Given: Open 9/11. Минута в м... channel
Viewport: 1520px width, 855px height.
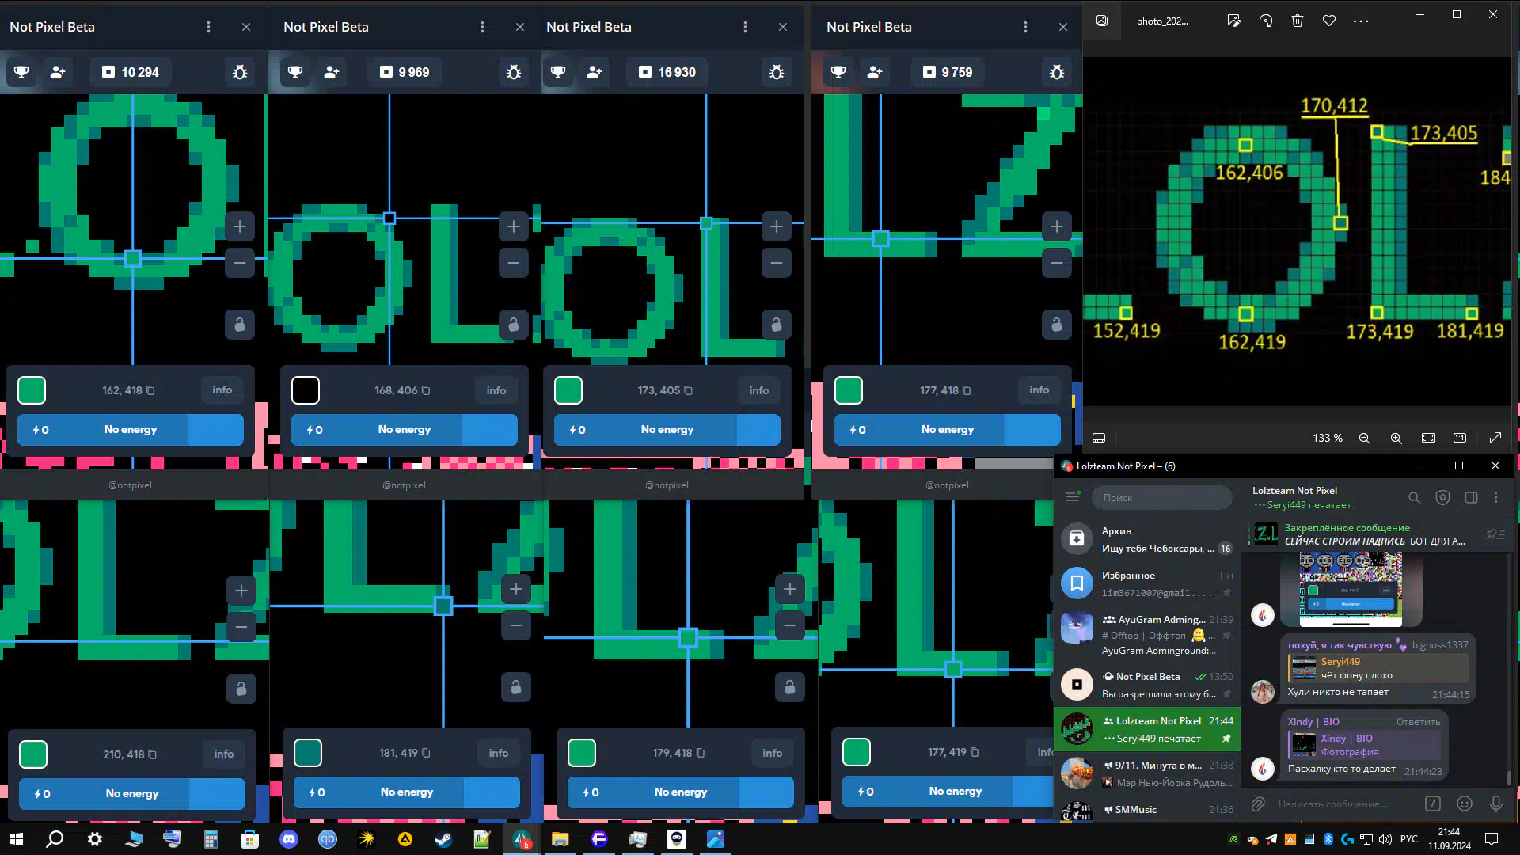Looking at the screenshot, I should click(1146, 773).
